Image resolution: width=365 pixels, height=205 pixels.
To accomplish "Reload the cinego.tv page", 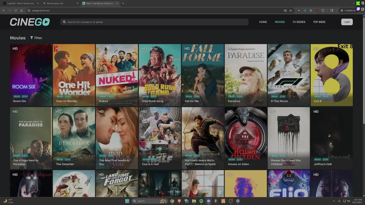I will pos(15,11).
